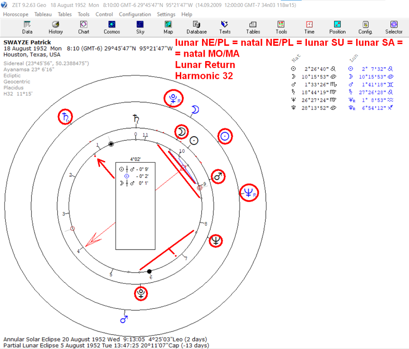Click the circled blue lunar Pluto glyph
The image size is (409, 349).
pos(173,99)
